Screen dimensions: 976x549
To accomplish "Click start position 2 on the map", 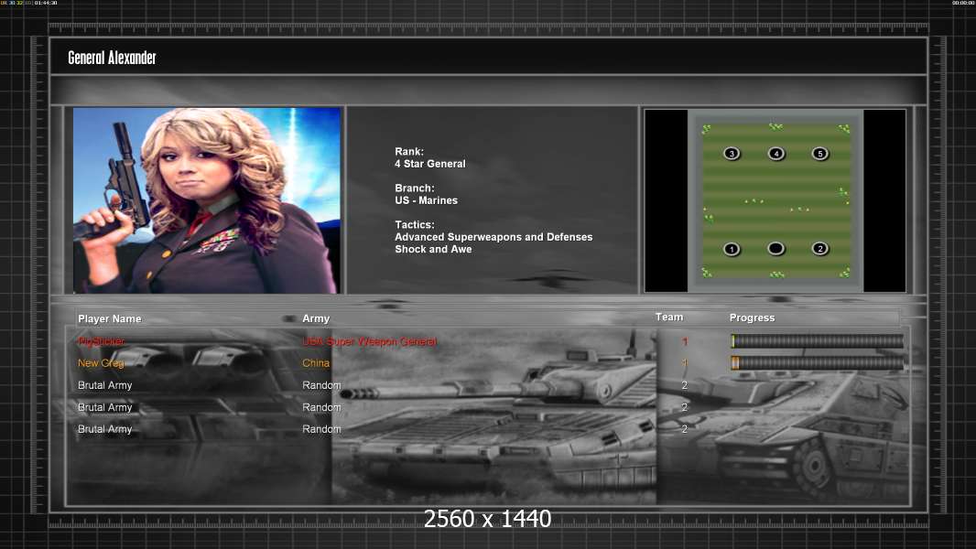I will (819, 249).
